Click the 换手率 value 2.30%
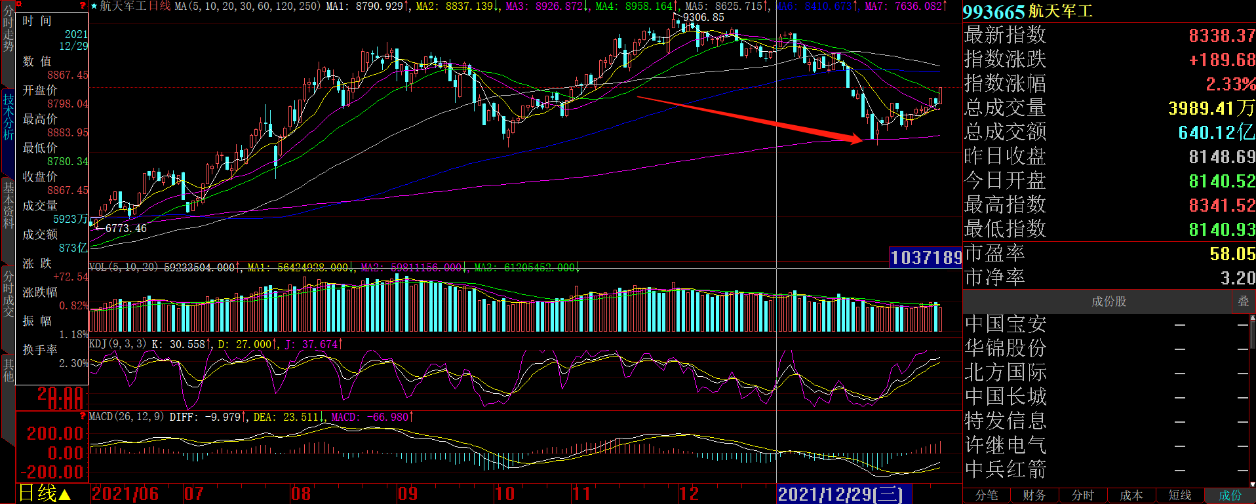Viewport: 1256px width, 504px height. tap(73, 363)
